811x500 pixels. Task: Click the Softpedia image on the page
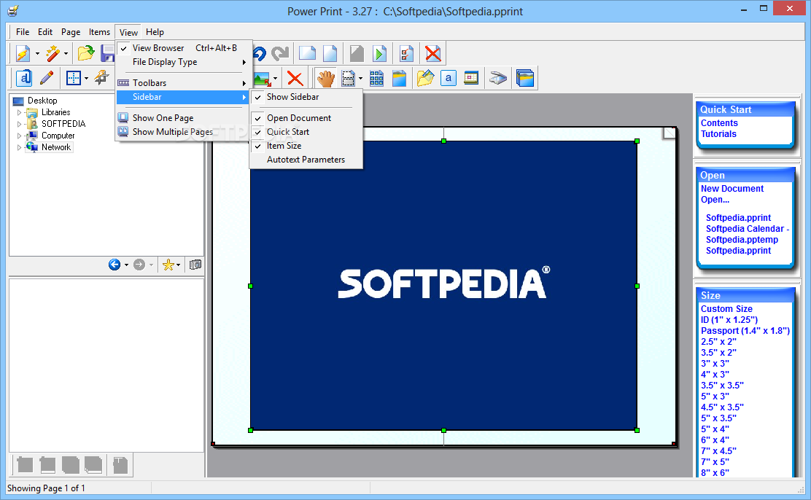pyautogui.click(x=443, y=285)
